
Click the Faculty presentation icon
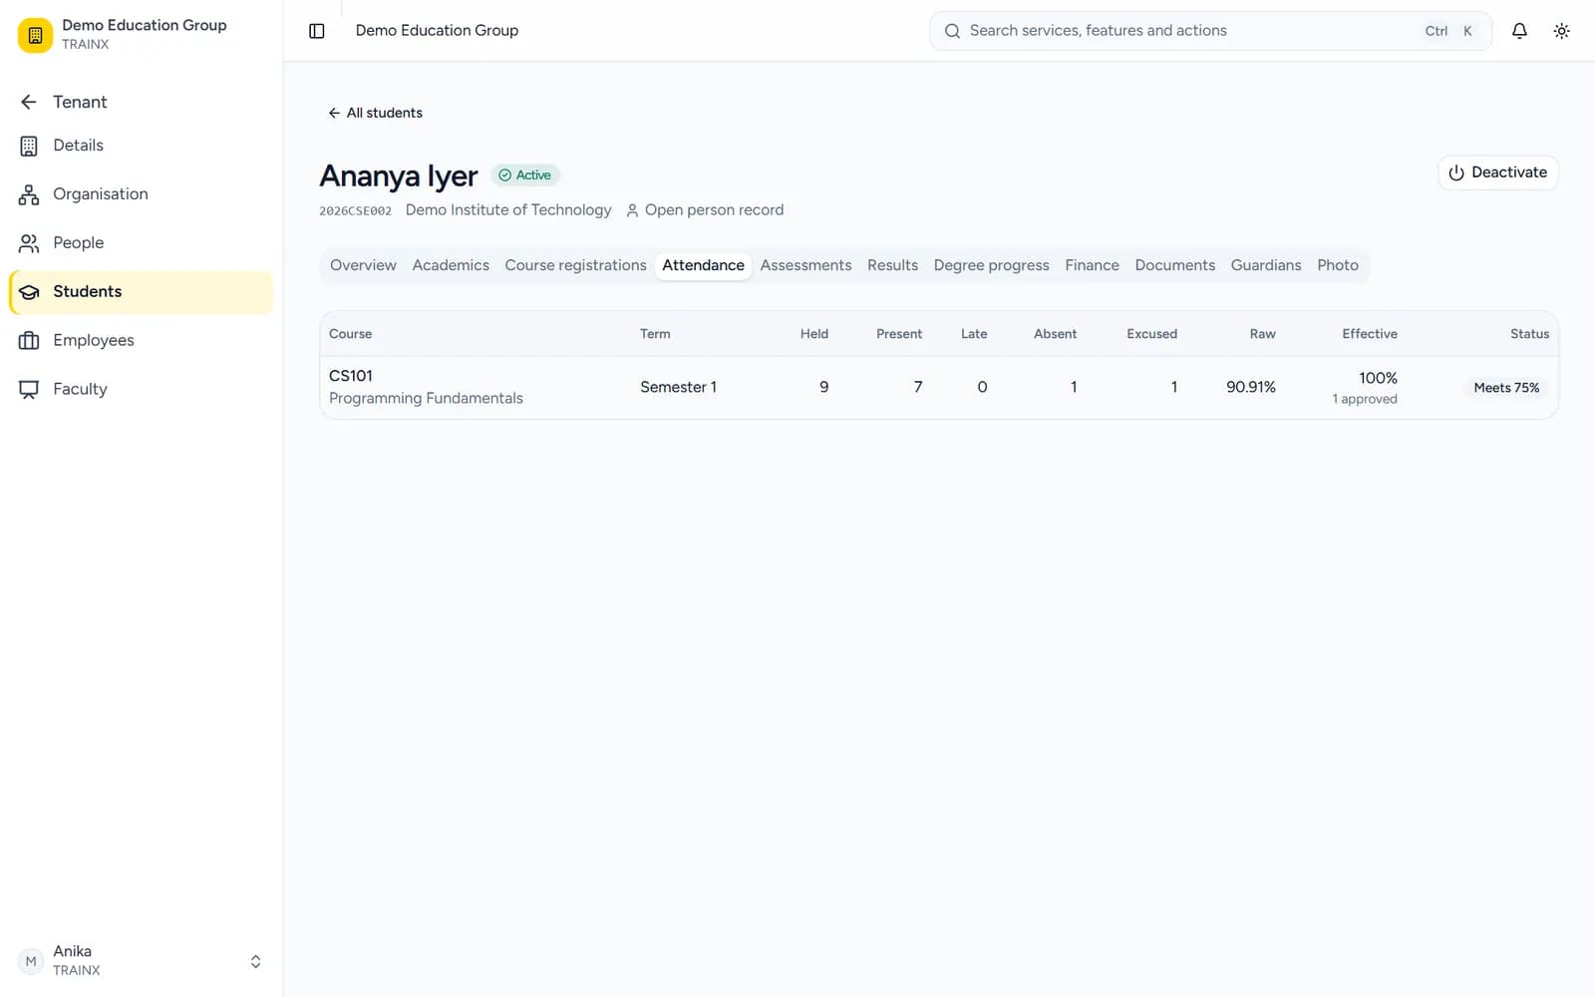tap(29, 390)
